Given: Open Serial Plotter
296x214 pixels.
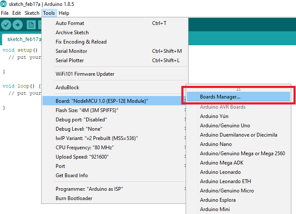Looking at the screenshot, I should point(115,60).
